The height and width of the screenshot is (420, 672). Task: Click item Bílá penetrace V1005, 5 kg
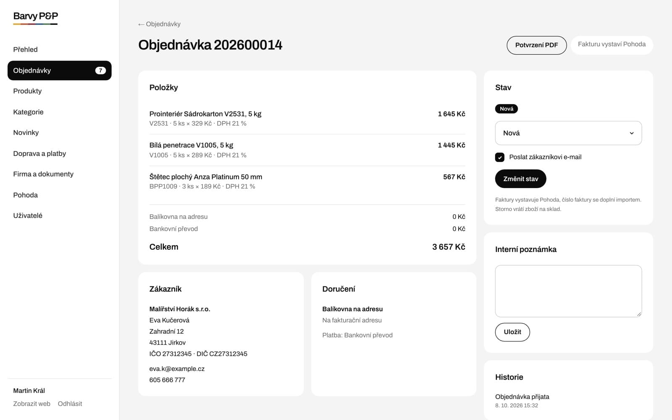click(x=191, y=145)
